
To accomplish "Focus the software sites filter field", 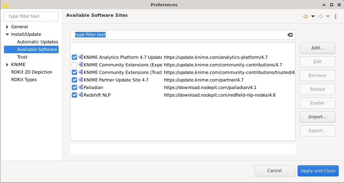I will (182, 35).
